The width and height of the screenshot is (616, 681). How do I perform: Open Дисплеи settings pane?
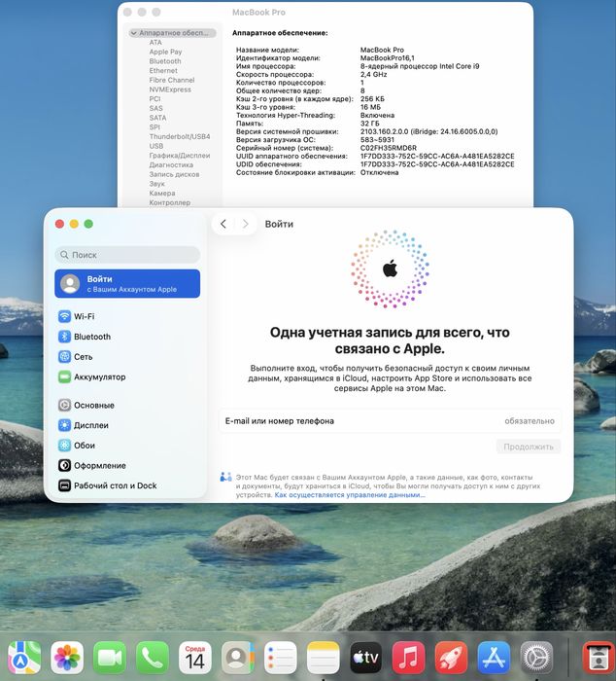127,425
